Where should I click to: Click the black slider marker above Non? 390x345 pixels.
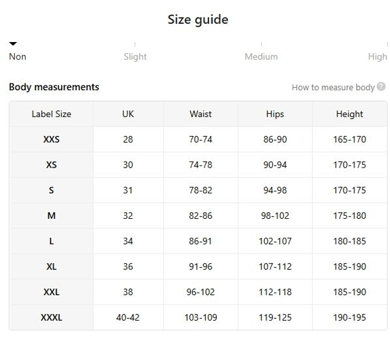coord(13,44)
